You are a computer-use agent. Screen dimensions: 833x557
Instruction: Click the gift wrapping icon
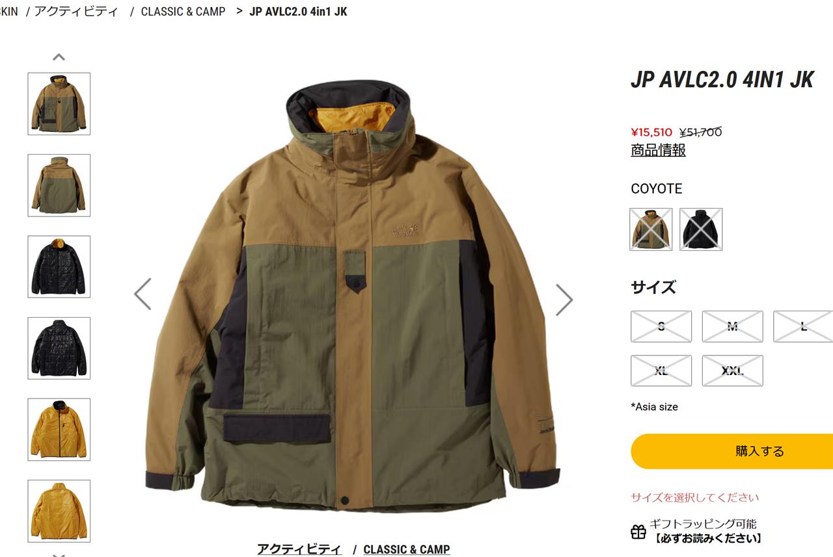[x=638, y=532]
